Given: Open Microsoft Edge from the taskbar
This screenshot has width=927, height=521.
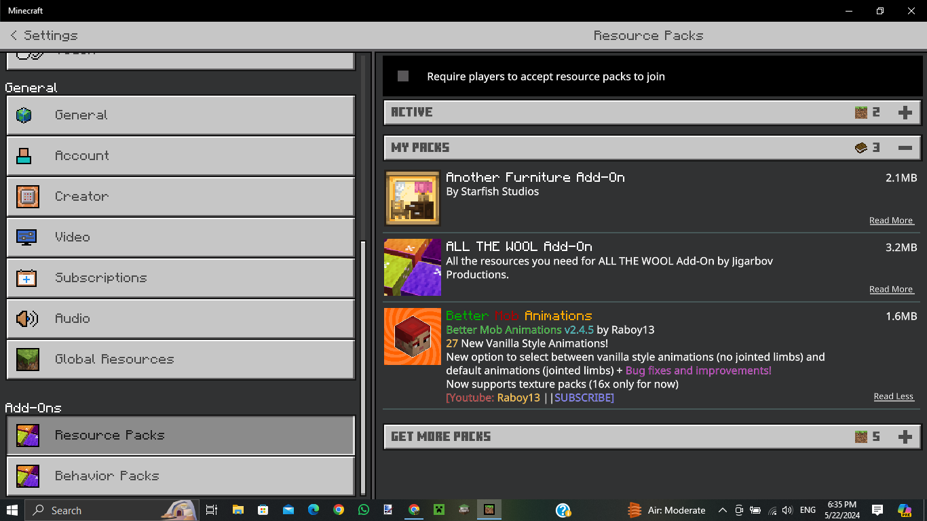Looking at the screenshot, I should (x=313, y=510).
